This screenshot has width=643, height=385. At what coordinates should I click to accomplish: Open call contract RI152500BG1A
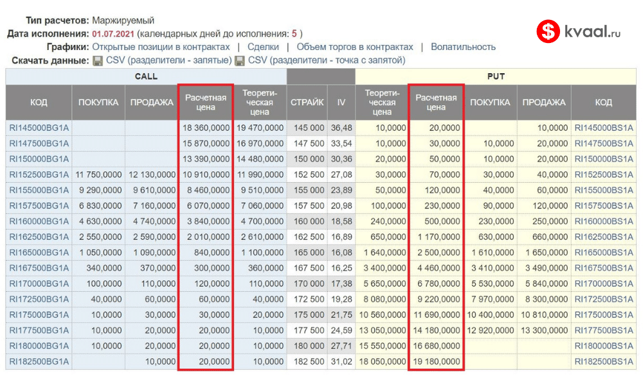(x=39, y=175)
